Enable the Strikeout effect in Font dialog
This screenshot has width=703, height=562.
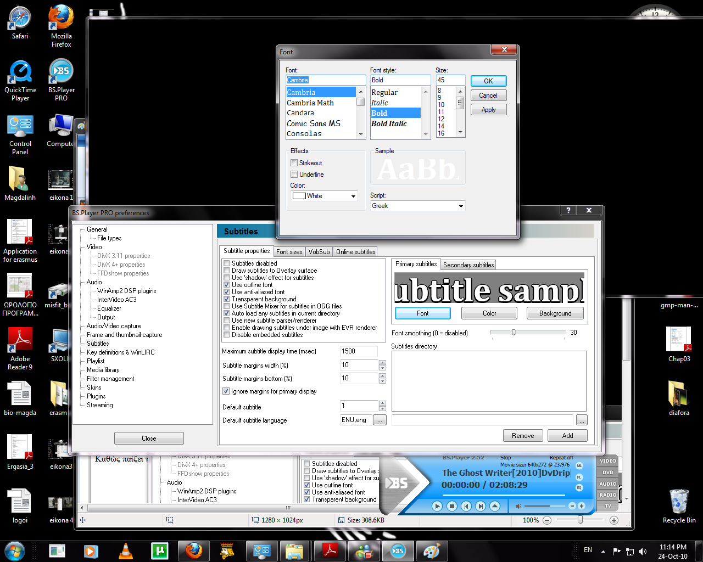[294, 163]
